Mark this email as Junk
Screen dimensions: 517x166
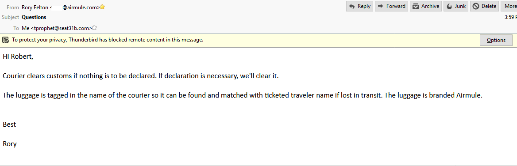coord(455,6)
